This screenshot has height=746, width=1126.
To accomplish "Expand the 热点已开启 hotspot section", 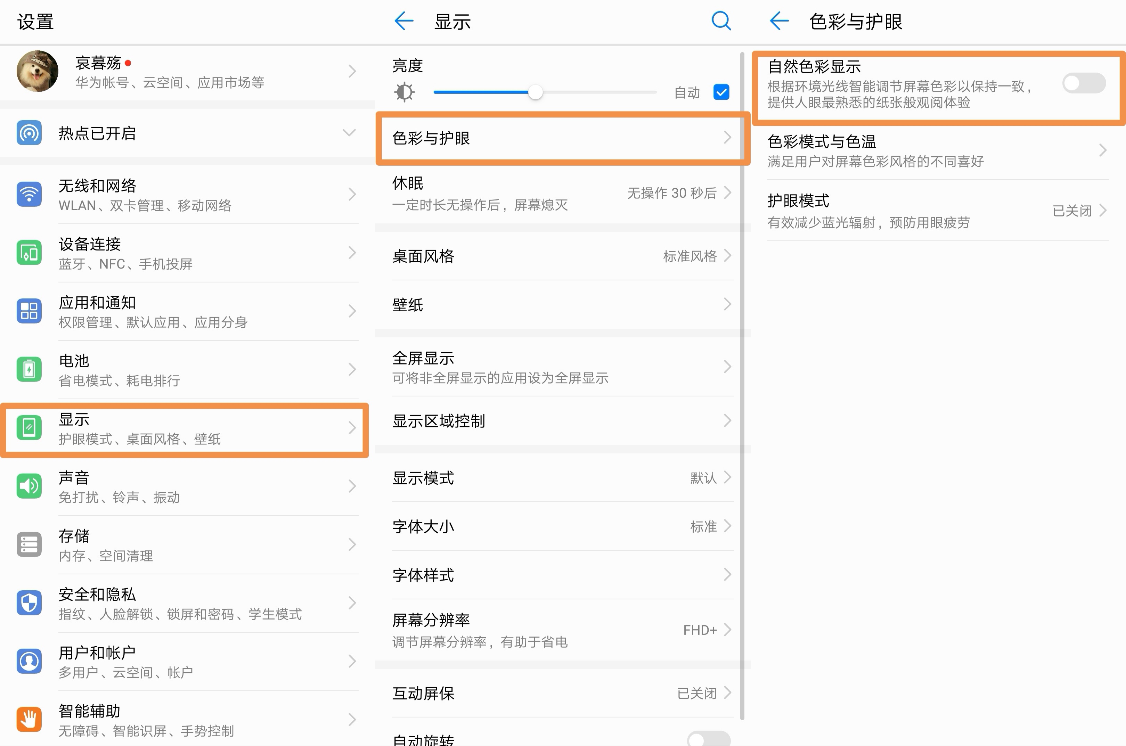I will 350,133.
